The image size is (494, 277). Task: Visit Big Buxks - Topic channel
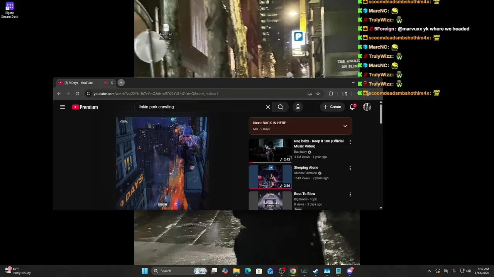(x=305, y=199)
